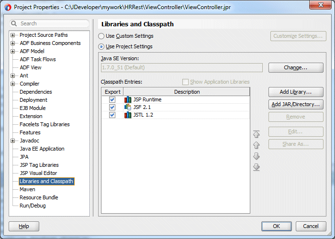
Task: Expand the Javadoc node
Action: [x=13, y=141]
